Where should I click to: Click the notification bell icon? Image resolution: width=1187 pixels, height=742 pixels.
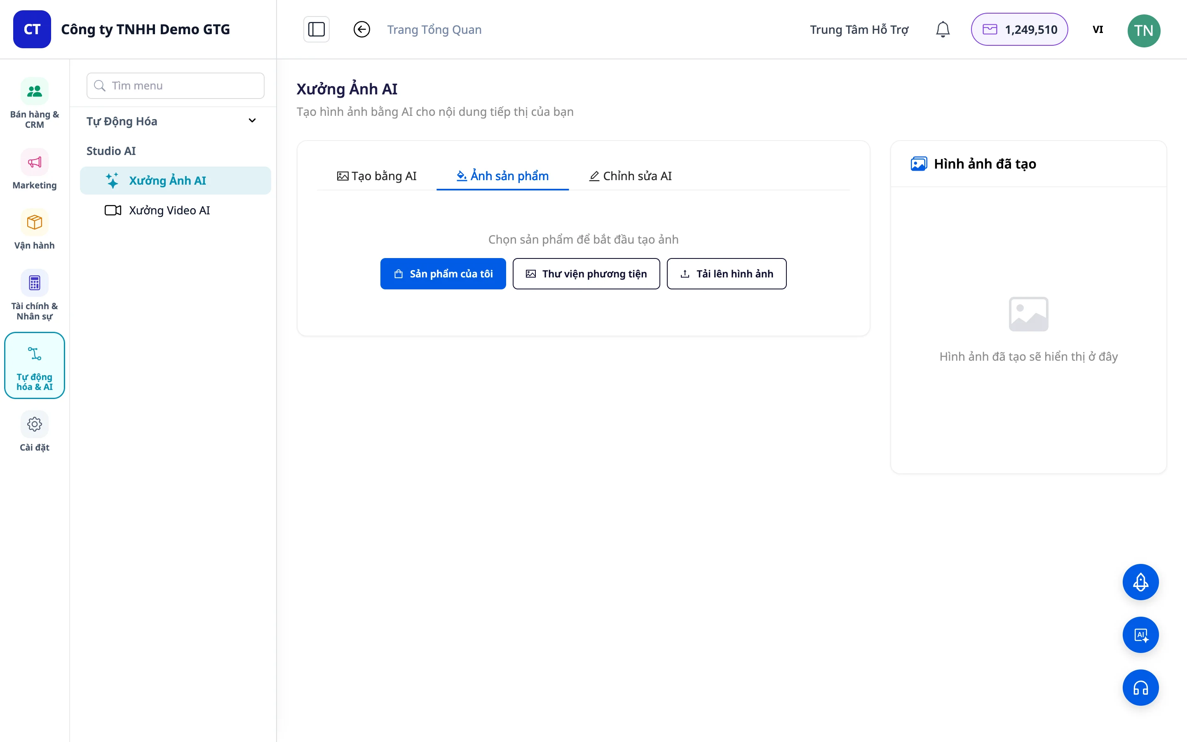(942, 29)
